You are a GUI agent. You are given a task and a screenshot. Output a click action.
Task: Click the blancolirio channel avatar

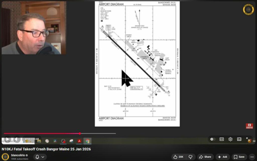pyautogui.click(x=5, y=157)
